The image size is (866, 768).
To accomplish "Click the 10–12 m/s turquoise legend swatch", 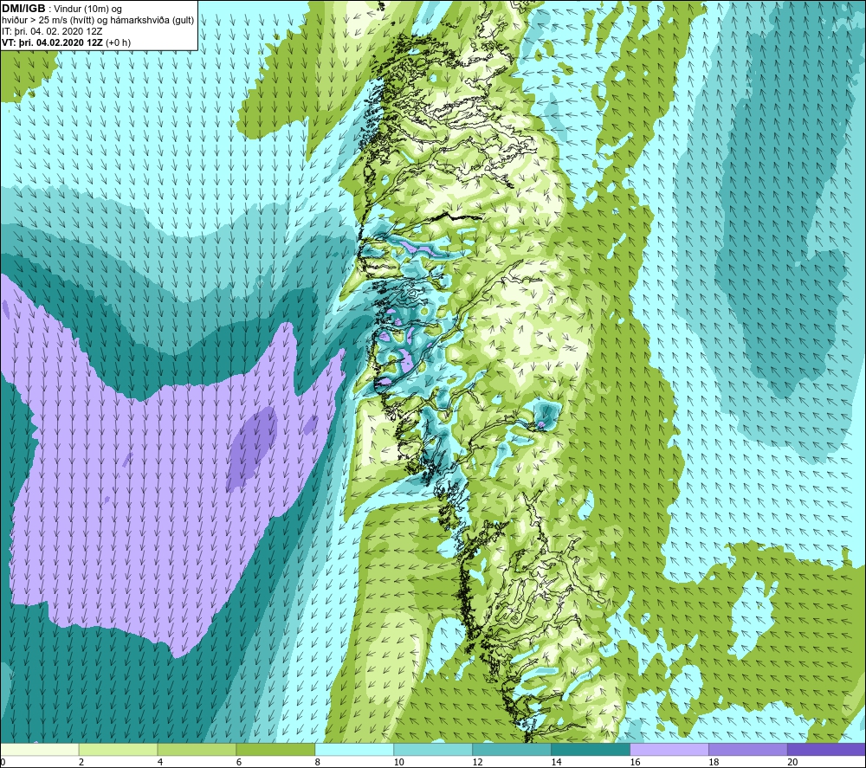I will (x=433, y=750).
